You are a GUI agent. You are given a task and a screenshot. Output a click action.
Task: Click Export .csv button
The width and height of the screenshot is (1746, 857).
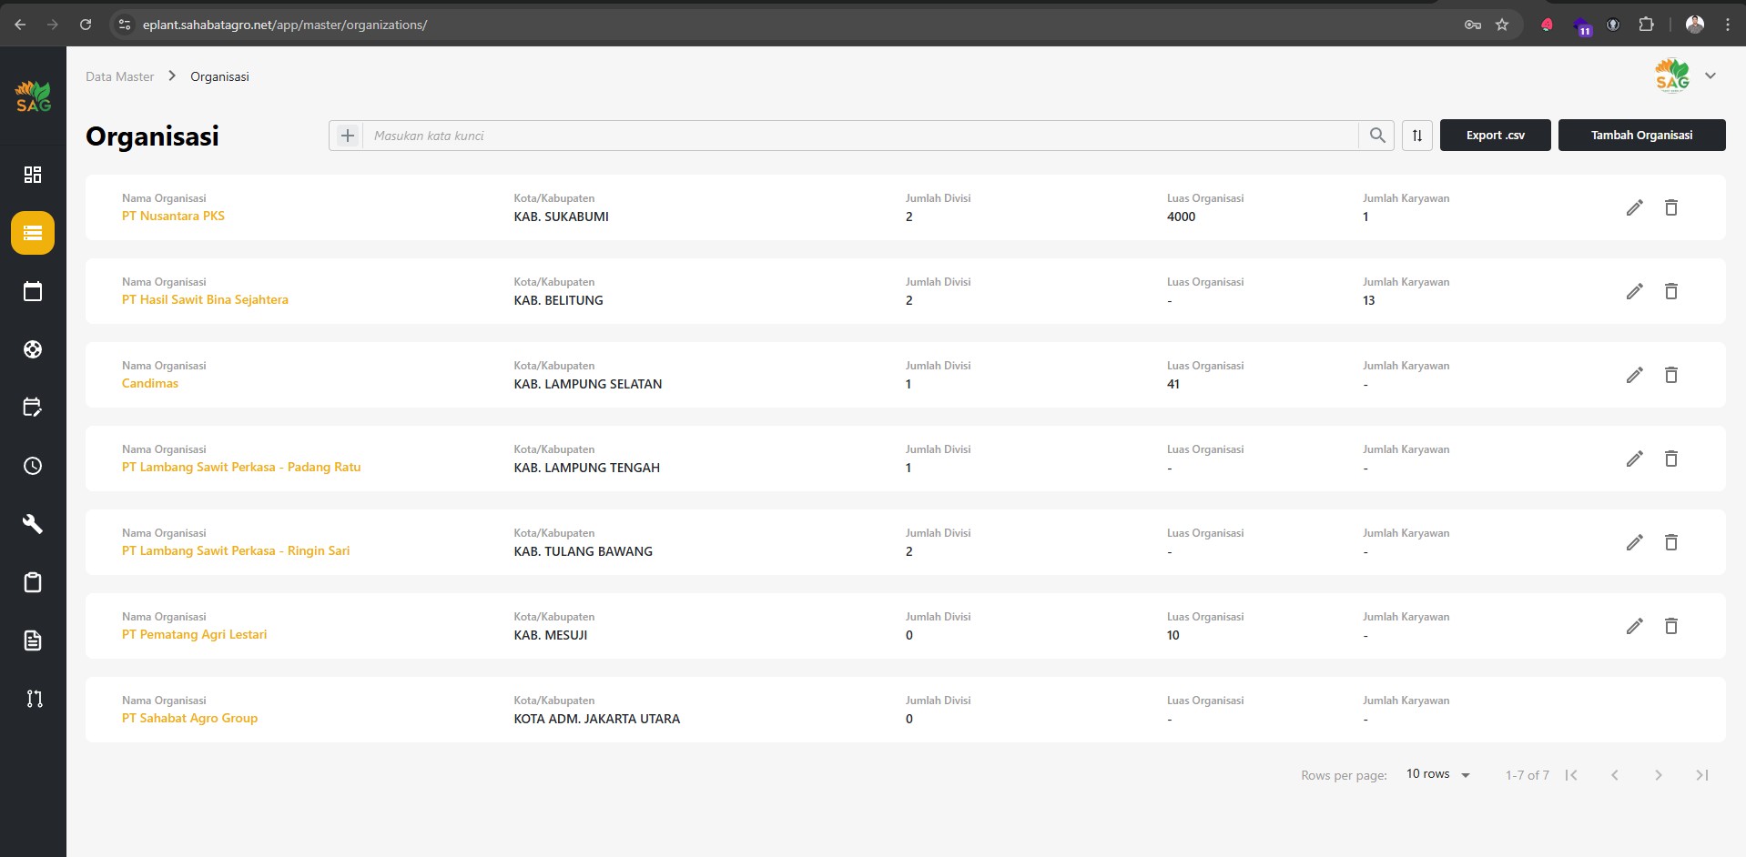pos(1495,136)
